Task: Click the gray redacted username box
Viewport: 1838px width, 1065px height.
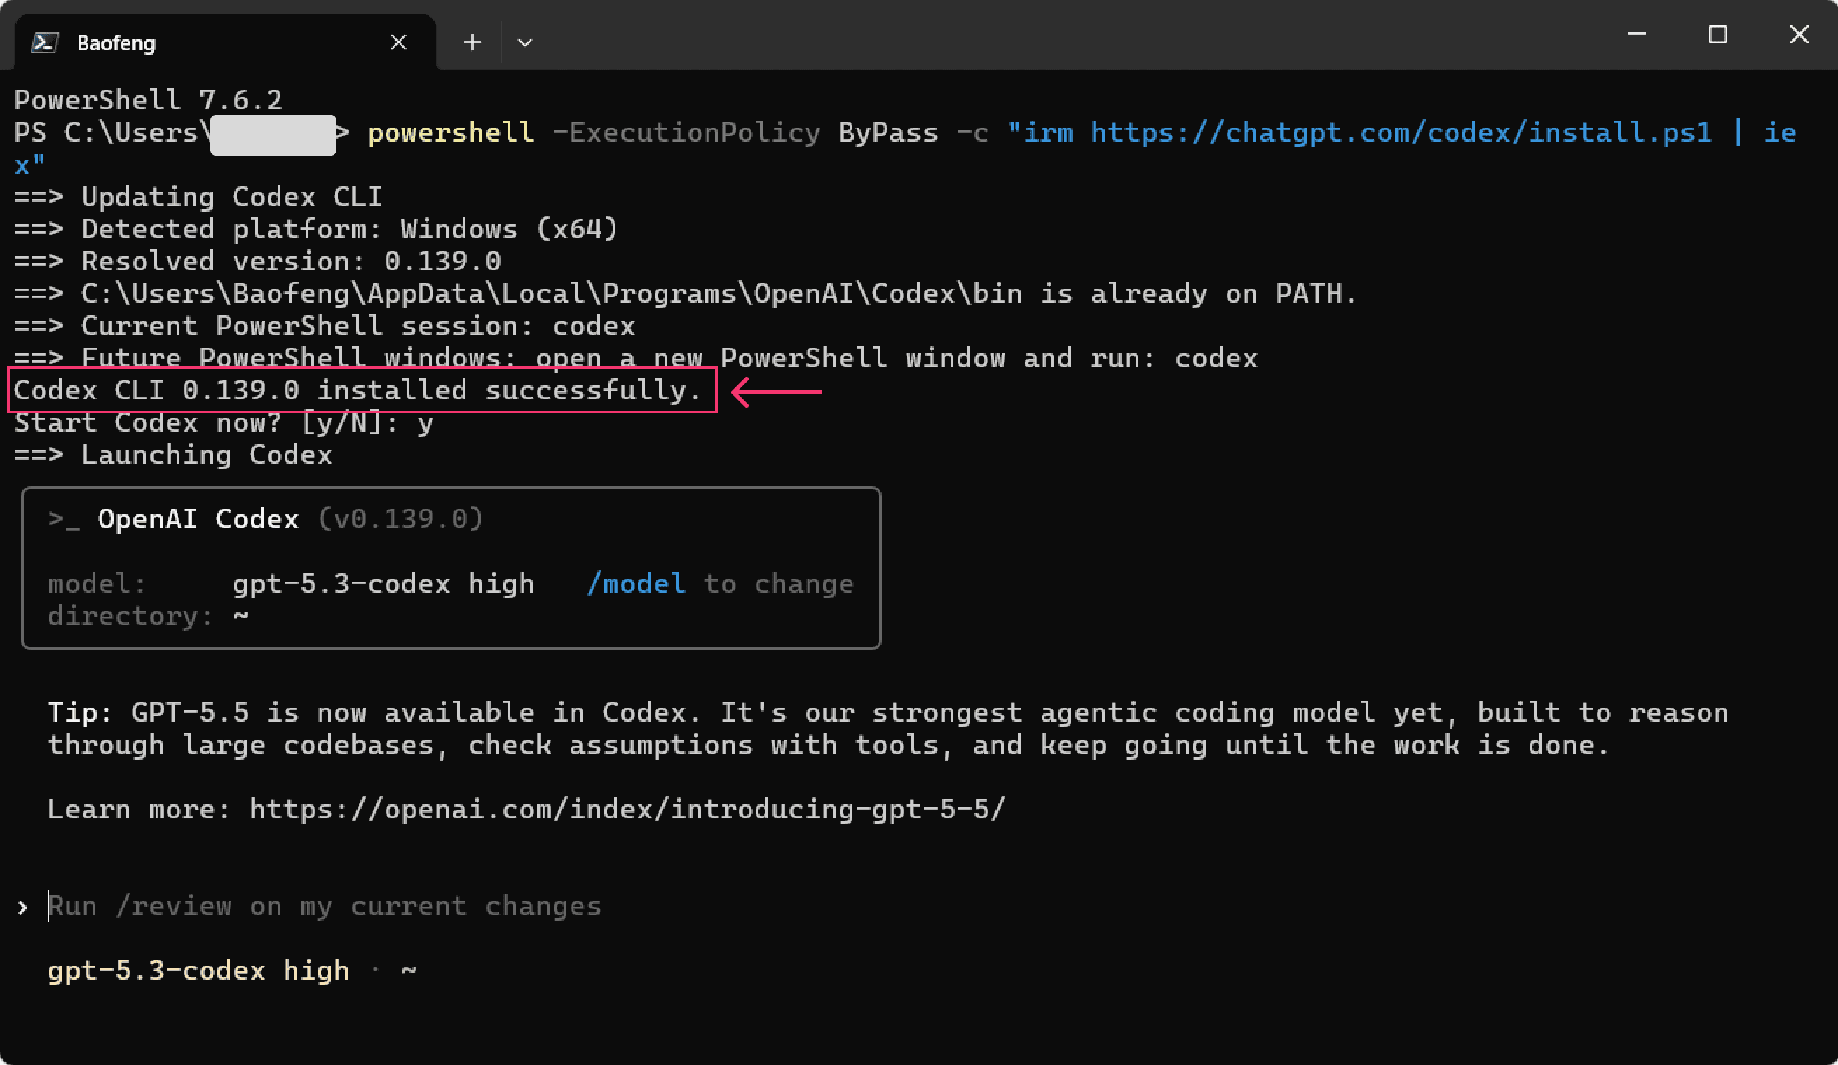Action: 273,134
